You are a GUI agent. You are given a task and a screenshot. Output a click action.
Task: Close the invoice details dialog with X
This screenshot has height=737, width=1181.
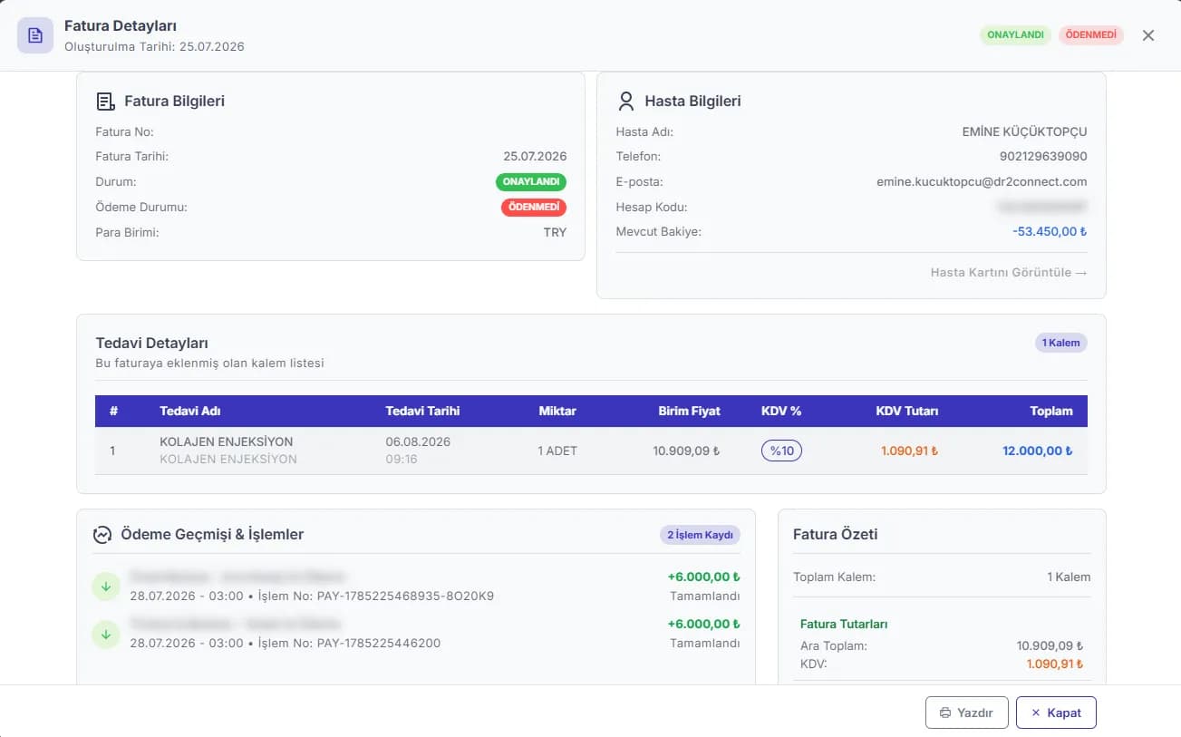coord(1148,35)
